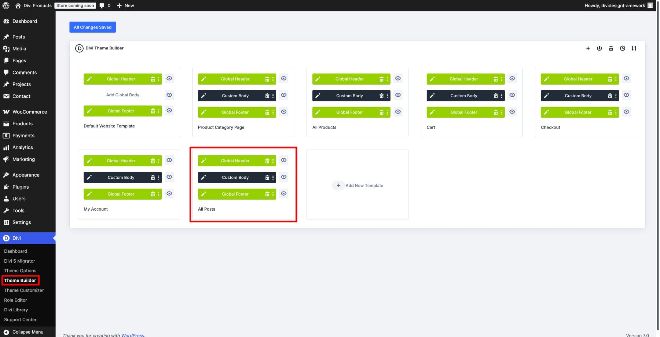The height and width of the screenshot is (337, 660).
Task: Delete Global Header of Checkout template
Action: (610, 79)
